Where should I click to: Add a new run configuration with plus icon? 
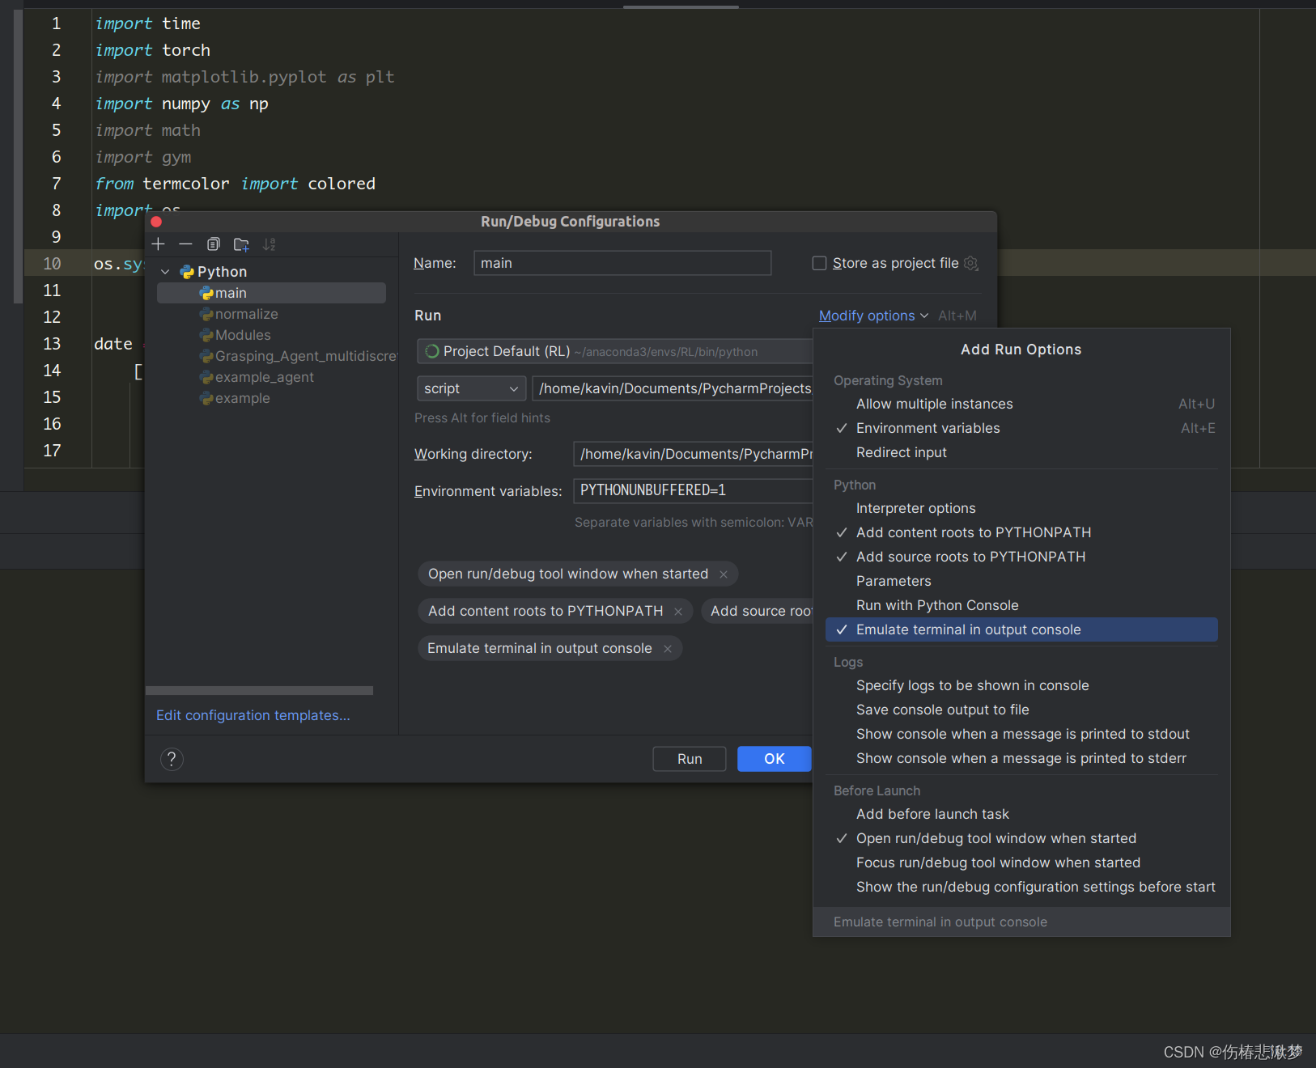pyautogui.click(x=158, y=244)
